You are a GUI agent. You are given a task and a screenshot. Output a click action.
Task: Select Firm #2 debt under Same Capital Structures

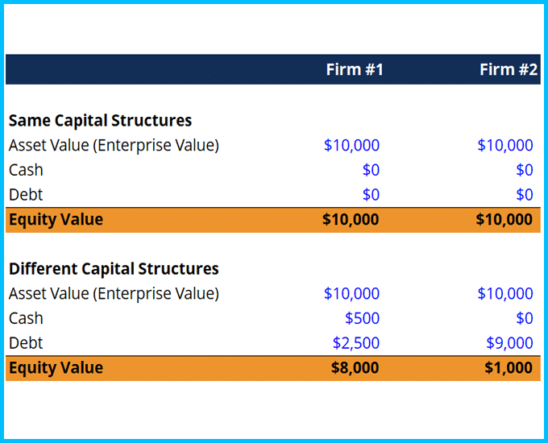pyautogui.click(x=524, y=195)
